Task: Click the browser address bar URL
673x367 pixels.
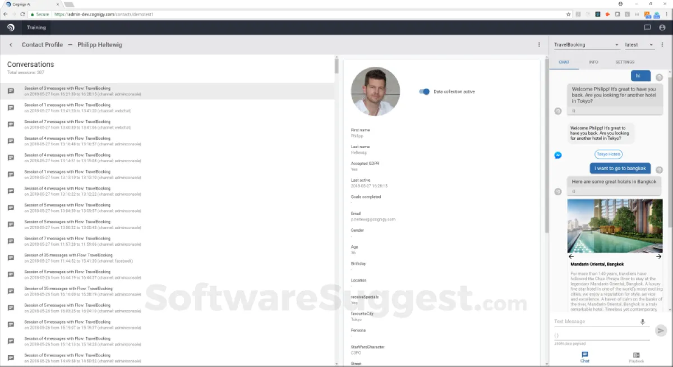Action: 104,14
